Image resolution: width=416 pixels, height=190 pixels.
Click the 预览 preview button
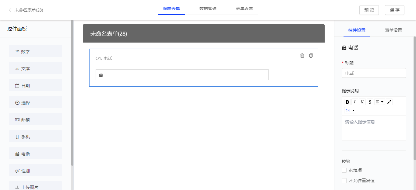(x=369, y=10)
